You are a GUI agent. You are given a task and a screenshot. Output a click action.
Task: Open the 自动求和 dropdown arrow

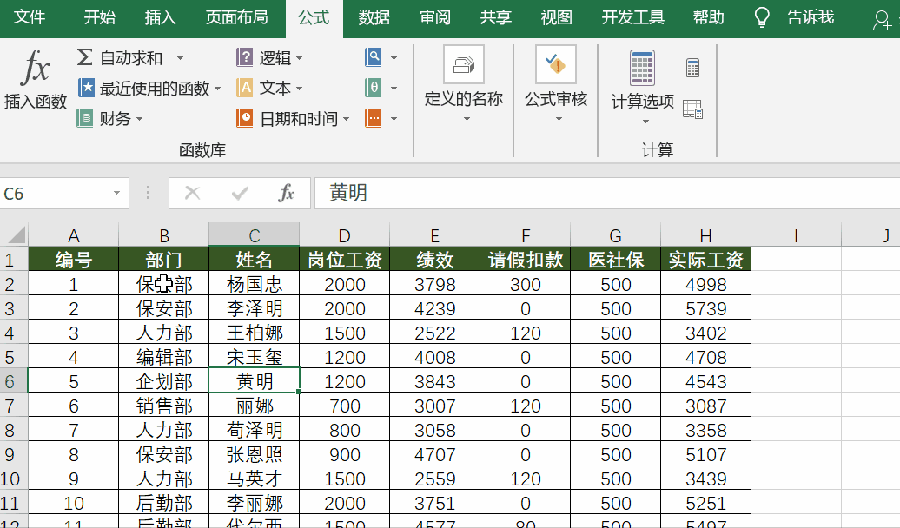click(179, 57)
